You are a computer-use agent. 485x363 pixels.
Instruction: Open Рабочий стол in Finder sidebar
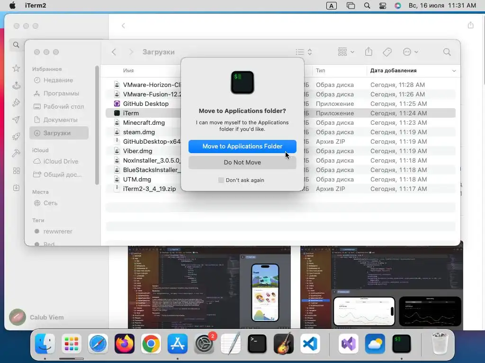point(58,106)
